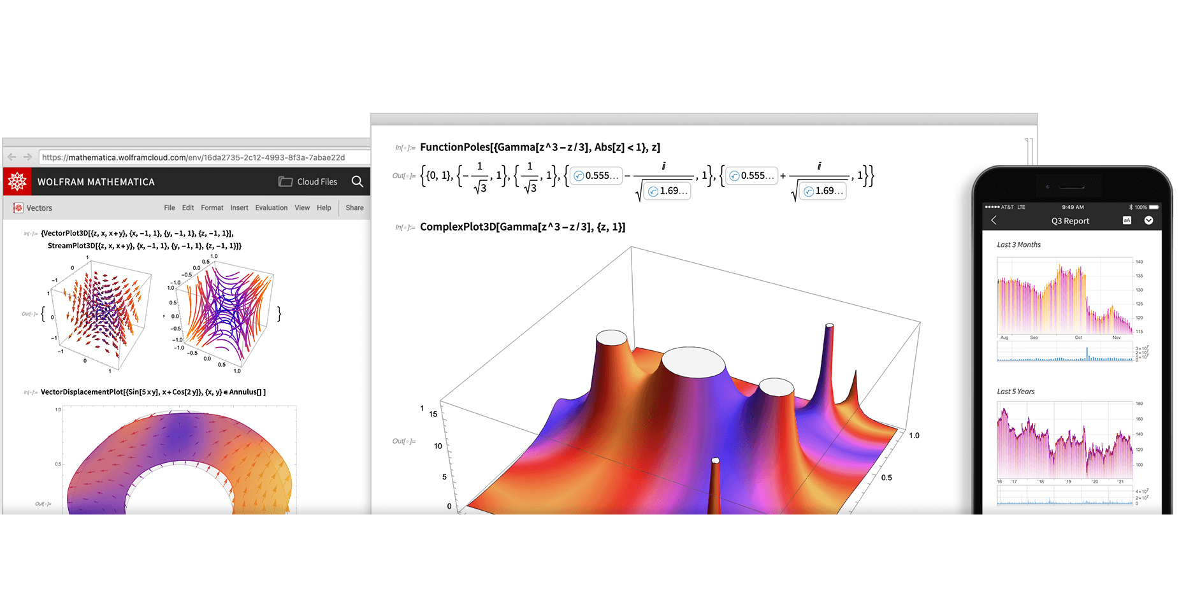Expand the 1.69… value under the square root
The height and width of the screenshot is (589, 1179).
667,191
